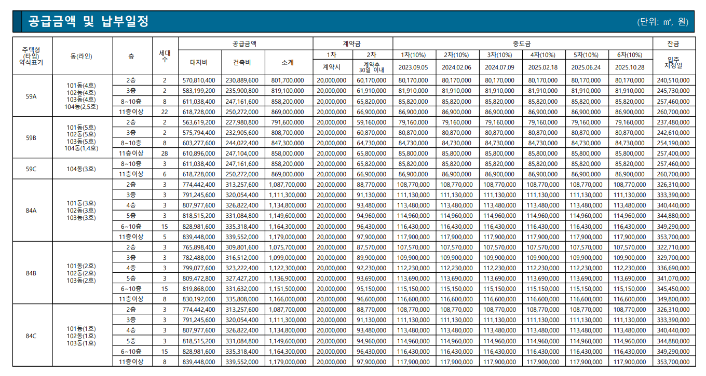
Task: Select the '59A' housing type cell
Action: point(32,96)
